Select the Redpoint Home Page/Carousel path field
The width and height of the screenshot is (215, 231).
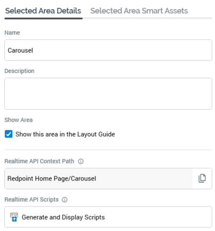click(98, 178)
